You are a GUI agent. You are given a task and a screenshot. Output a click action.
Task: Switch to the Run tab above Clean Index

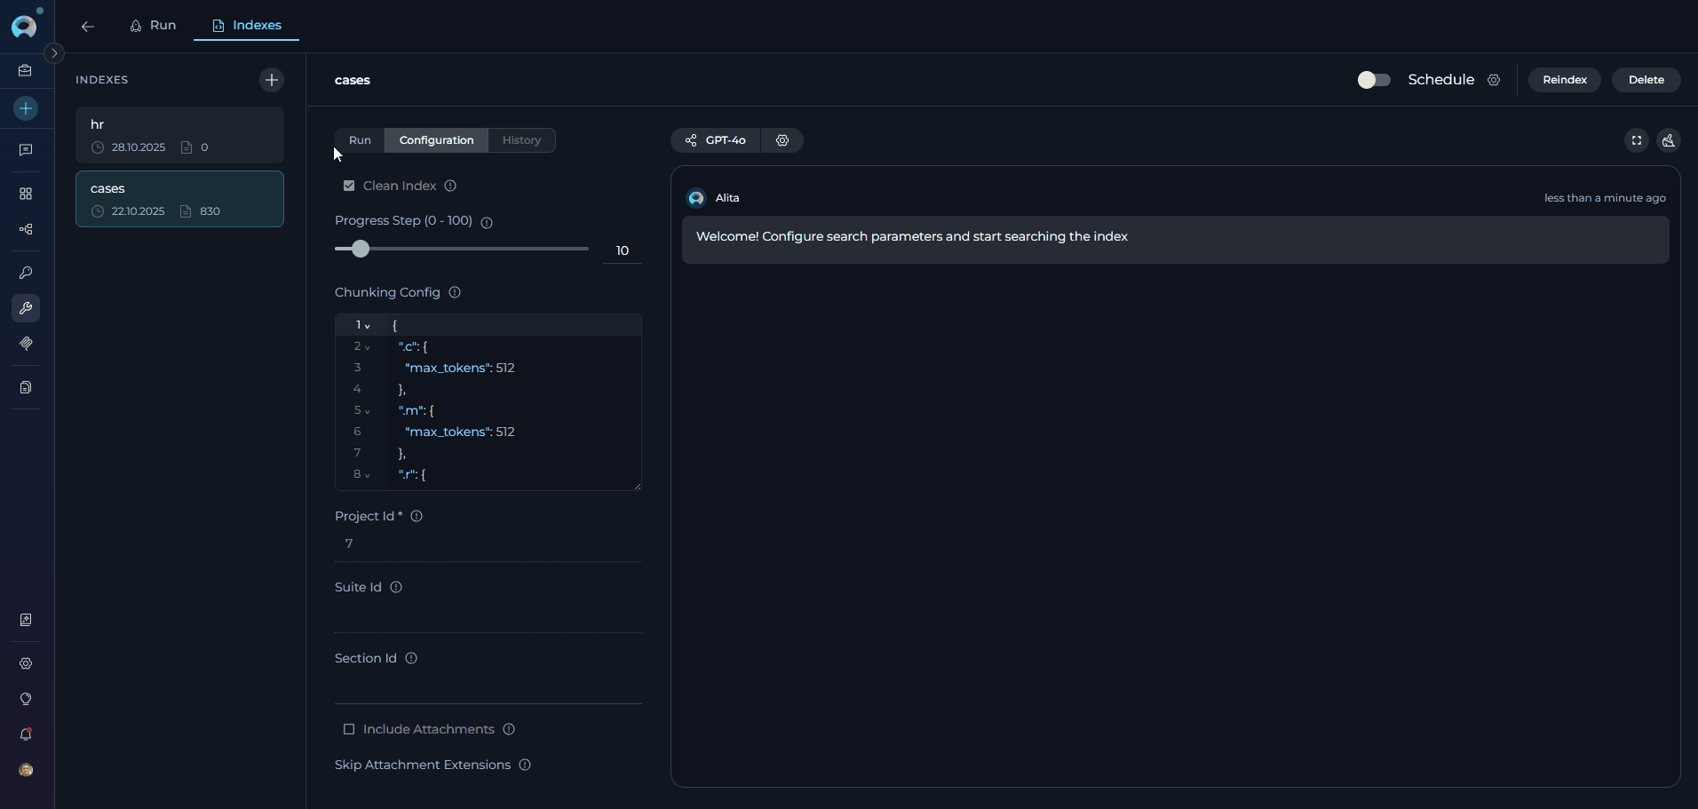click(x=360, y=140)
